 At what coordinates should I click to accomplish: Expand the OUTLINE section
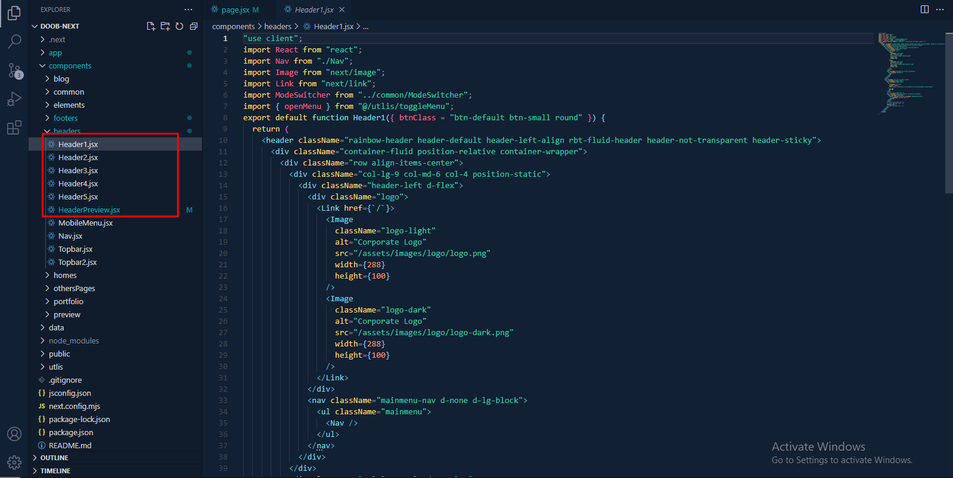tap(115, 458)
